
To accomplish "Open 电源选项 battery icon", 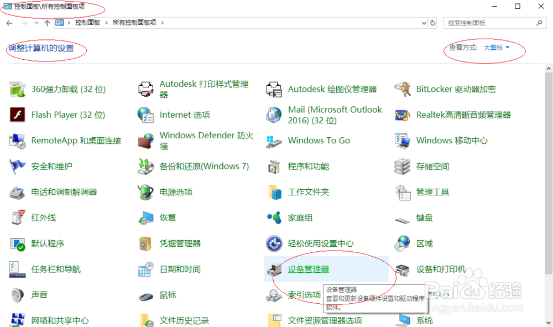I will pos(145,192).
